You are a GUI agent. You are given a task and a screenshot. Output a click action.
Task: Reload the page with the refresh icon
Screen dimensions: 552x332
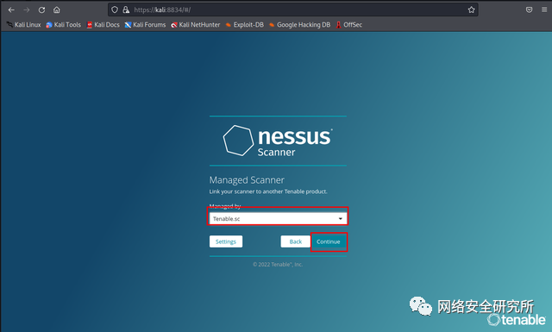41,9
